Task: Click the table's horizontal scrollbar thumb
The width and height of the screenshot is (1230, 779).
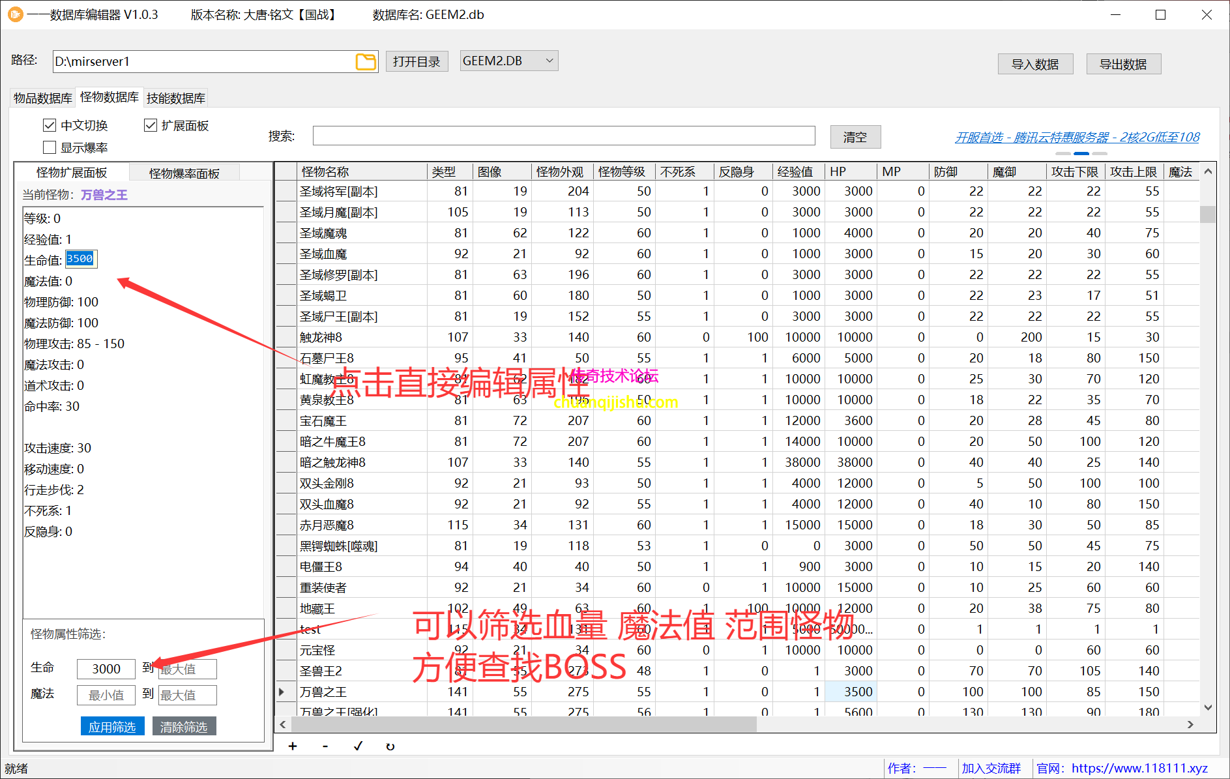Action: (521, 724)
